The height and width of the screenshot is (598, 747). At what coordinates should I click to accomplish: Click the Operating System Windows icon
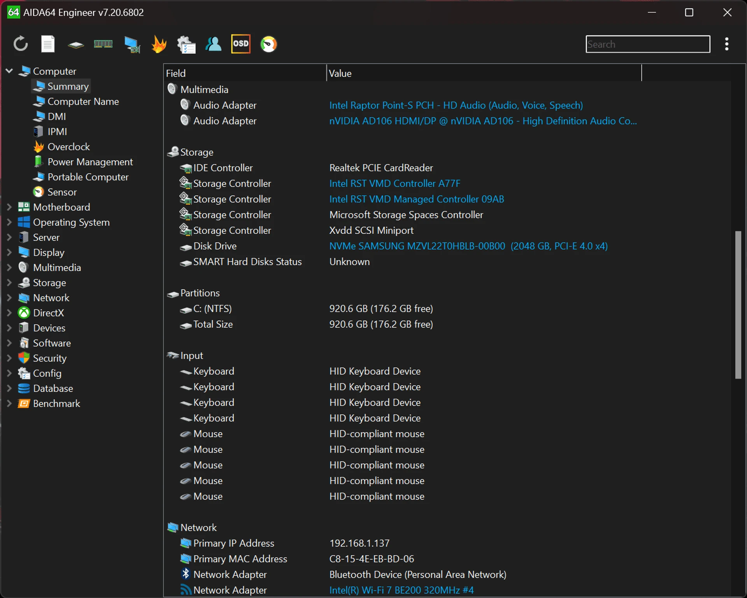coord(24,222)
